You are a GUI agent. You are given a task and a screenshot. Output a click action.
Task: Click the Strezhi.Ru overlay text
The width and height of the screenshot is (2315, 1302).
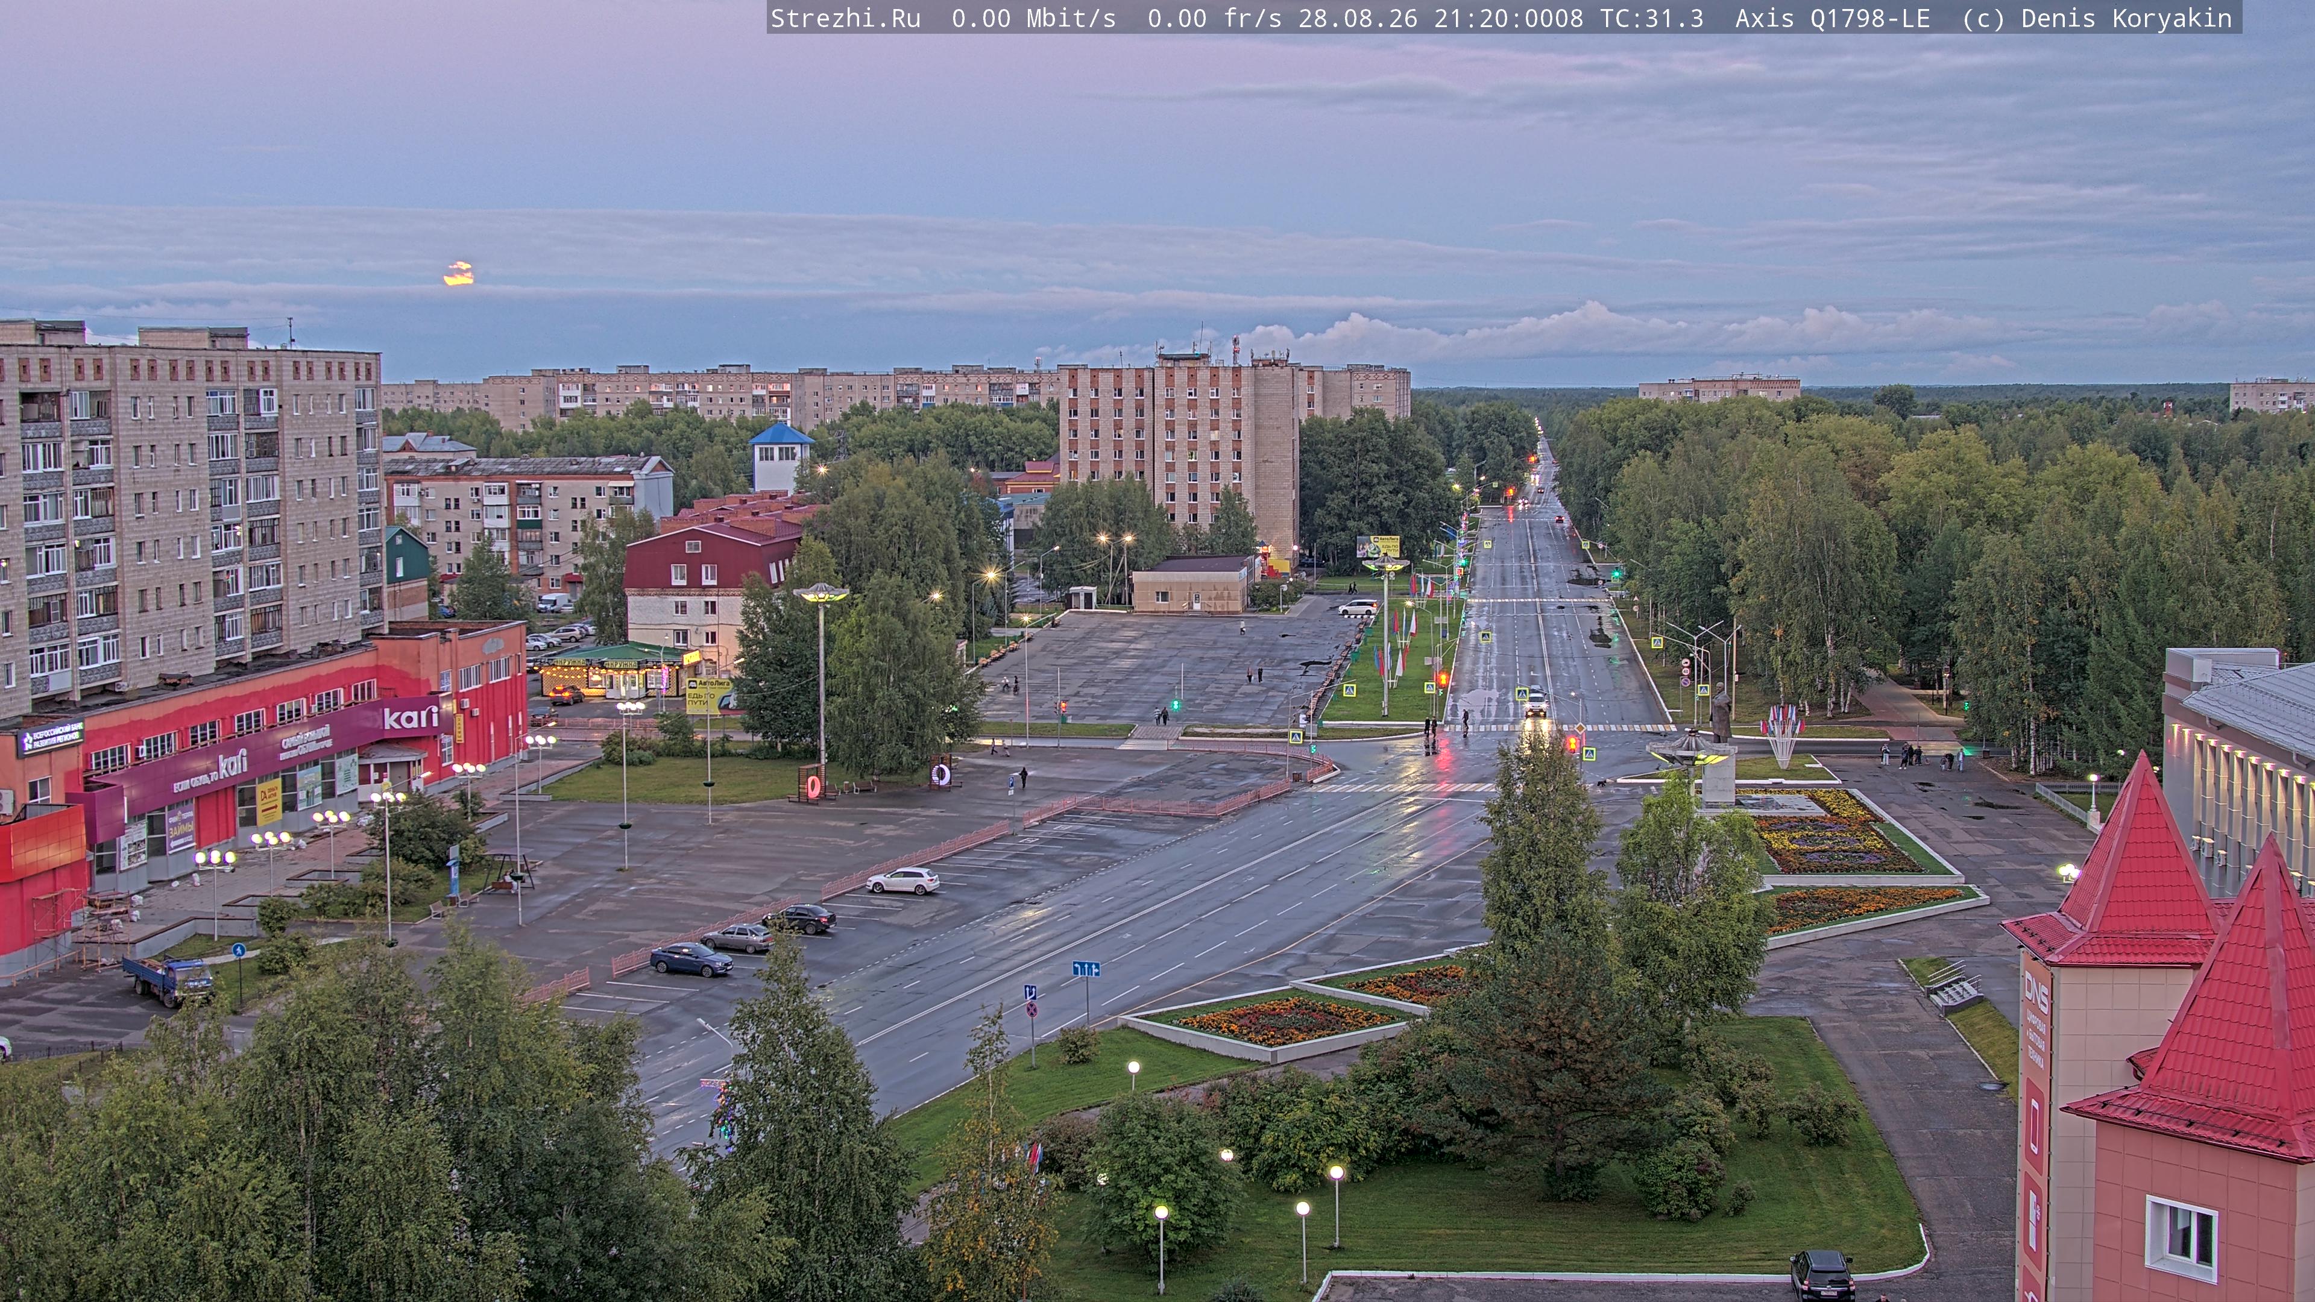(845, 19)
